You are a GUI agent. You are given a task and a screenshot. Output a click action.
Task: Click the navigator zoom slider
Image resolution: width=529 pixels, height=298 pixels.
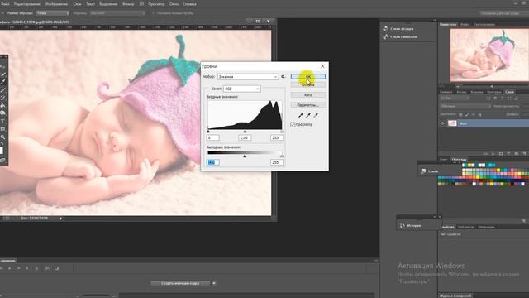coord(492,86)
